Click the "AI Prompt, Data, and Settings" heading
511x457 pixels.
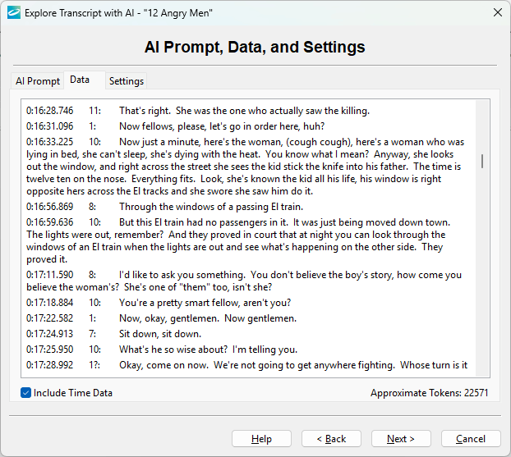[x=255, y=47]
